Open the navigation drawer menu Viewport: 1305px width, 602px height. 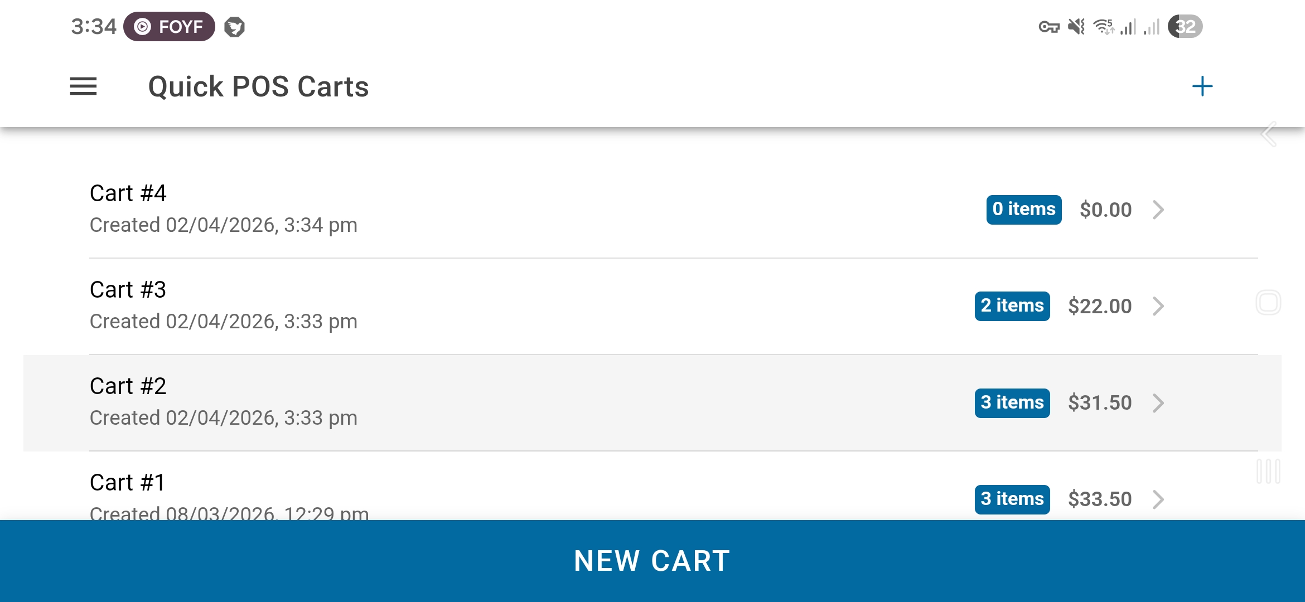coord(83,86)
